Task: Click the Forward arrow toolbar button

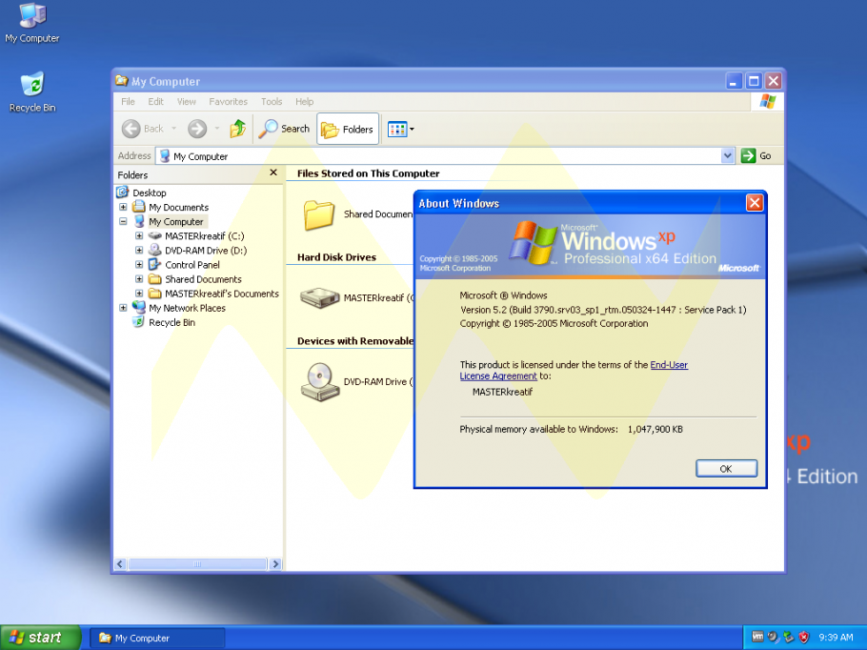Action: [197, 129]
